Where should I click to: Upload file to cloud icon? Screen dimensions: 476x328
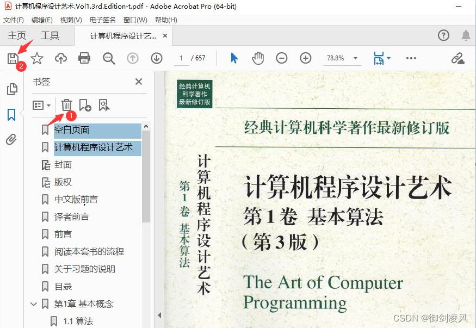61,58
